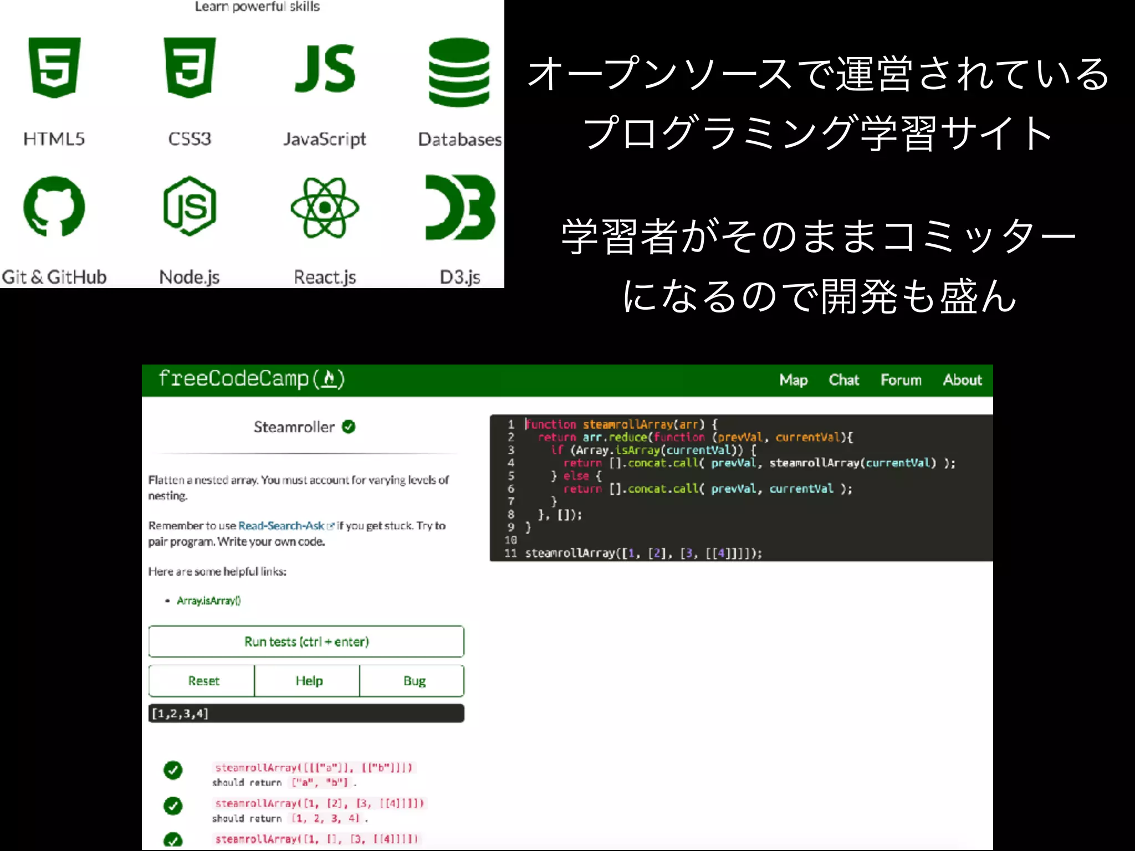The height and width of the screenshot is (851, 1135).
Task: Click the Databases cylinder icon
Action: pyautogui.click(x=459, y=72)
